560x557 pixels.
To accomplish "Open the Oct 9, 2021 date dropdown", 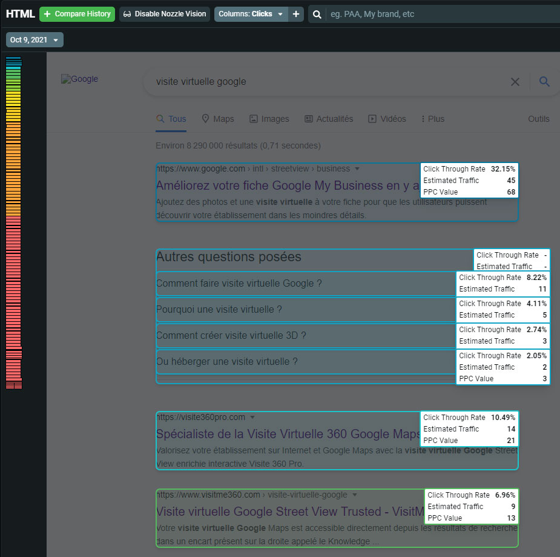I will pos(35,39).
